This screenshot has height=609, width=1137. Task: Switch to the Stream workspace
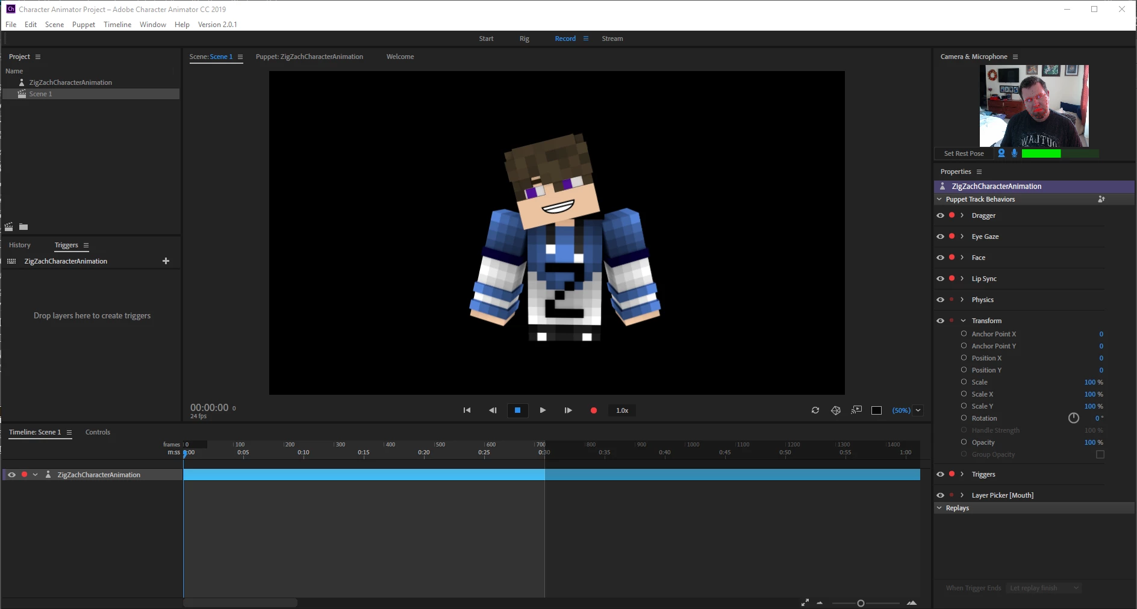coord(612,39)
